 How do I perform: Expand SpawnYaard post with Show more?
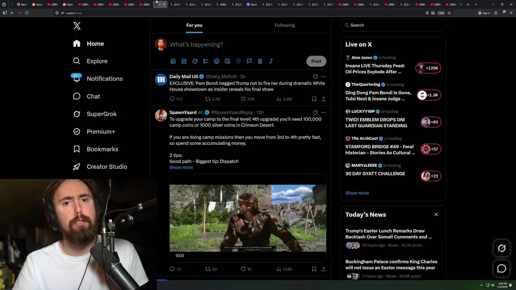tap(181, 168)
